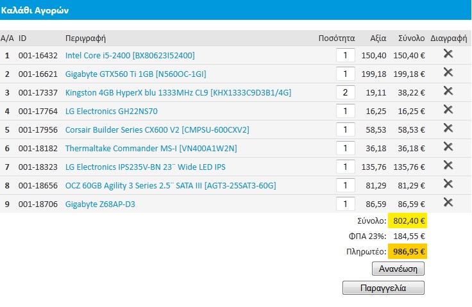
Task: Open Kingston 4GB HyperX blu link
Action: [x=178, y=93]
